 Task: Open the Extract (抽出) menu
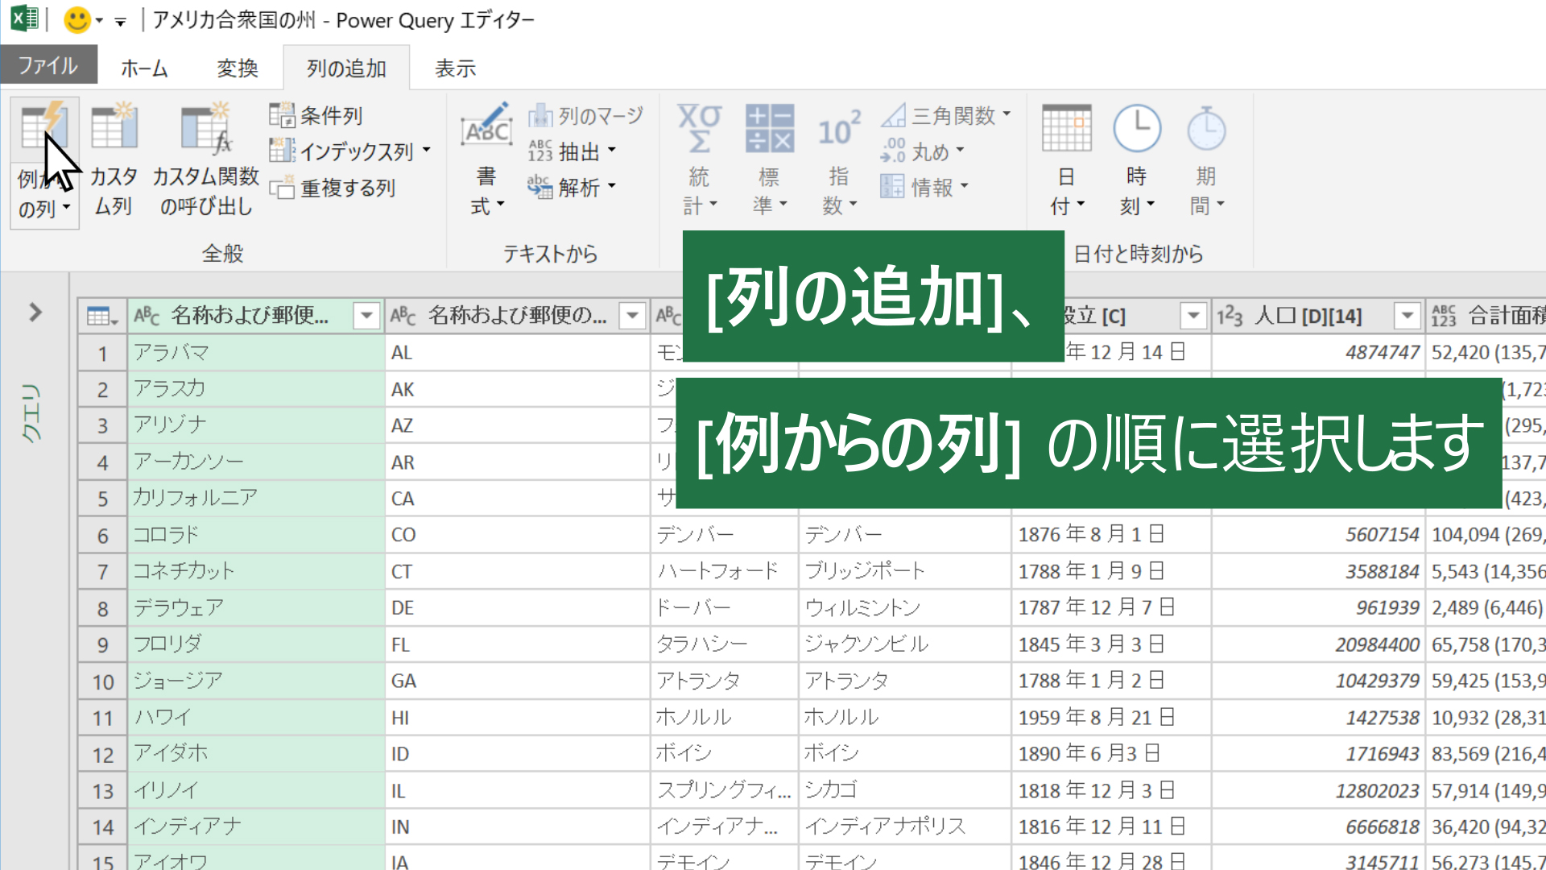[573, 151]
